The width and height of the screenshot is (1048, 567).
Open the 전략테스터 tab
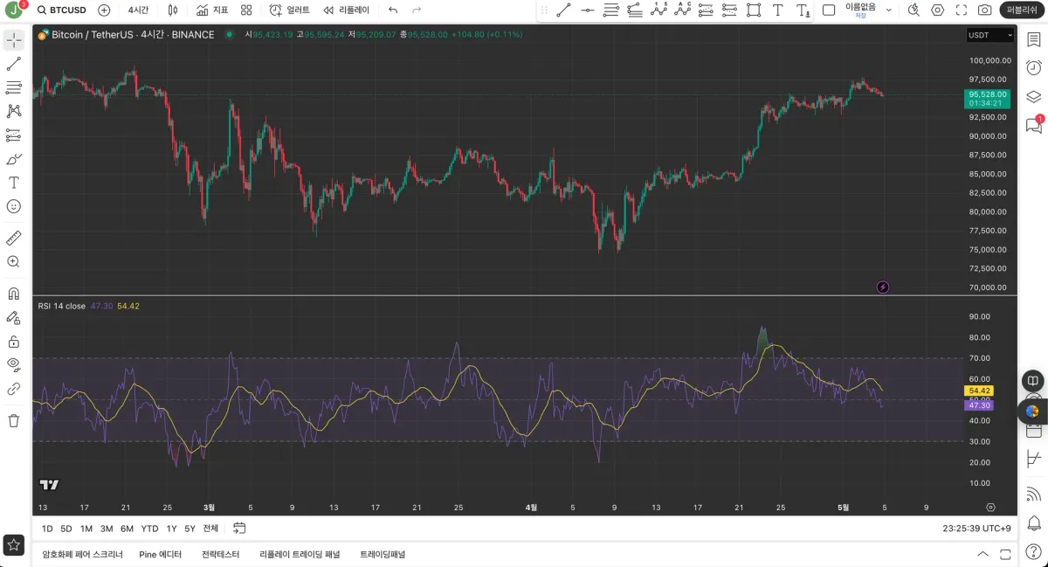pos(220,554)
